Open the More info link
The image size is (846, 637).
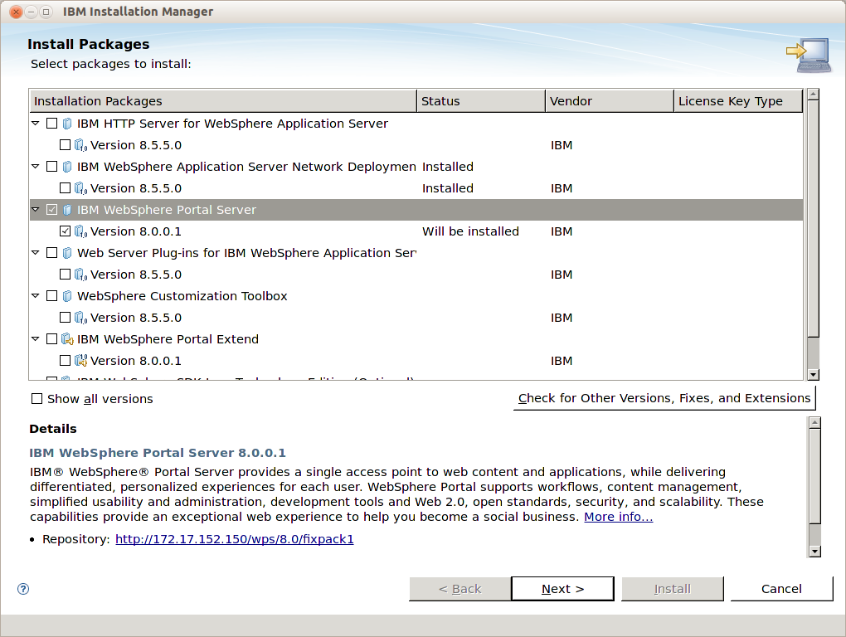(618, 517)
